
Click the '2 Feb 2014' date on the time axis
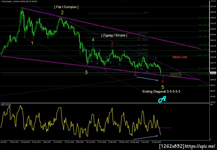coord(112,142)
